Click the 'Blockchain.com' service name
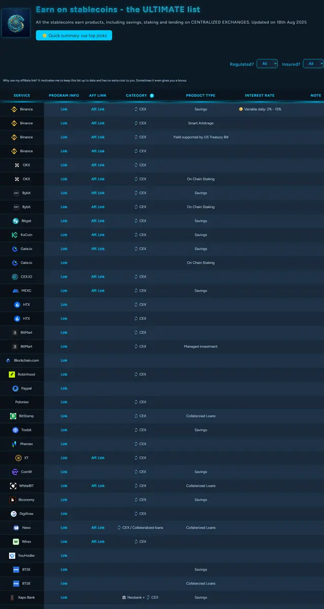This screenshot has height=609, width=324. point(26,360)
